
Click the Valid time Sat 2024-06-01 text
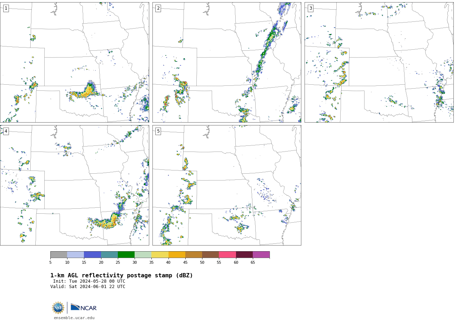pyautogui.click(x=88, y=287)
